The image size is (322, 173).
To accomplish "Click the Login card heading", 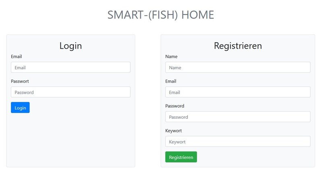I will pos(70,45).
